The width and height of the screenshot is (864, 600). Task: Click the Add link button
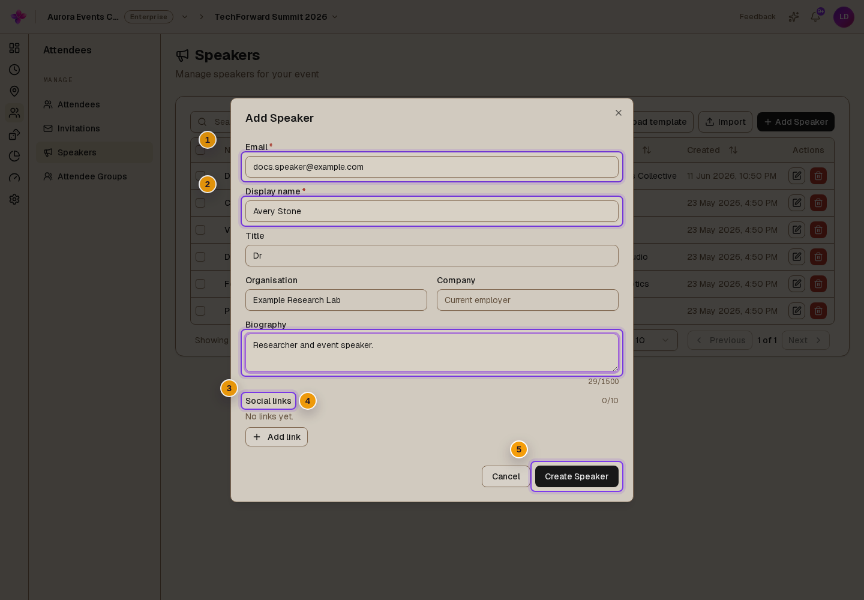point(277,437)
